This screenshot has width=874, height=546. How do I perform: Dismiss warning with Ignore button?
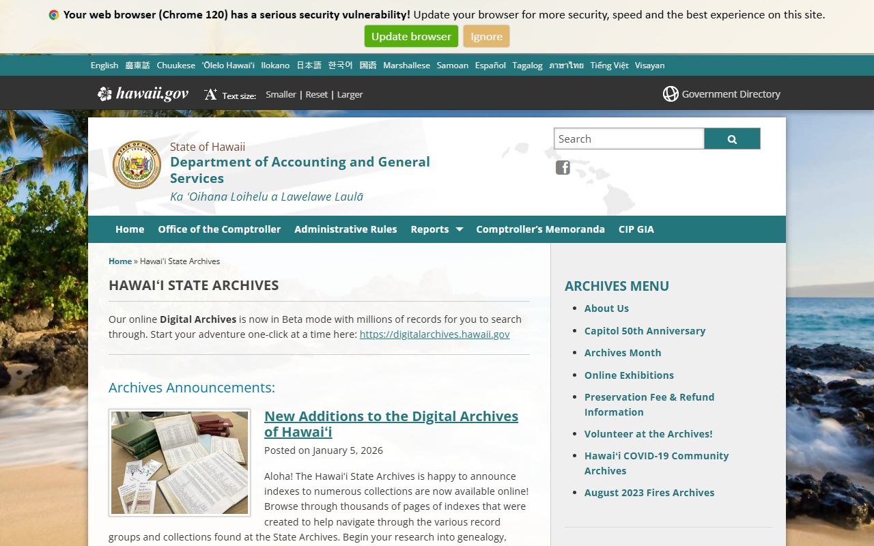click(x=486, y=36)
